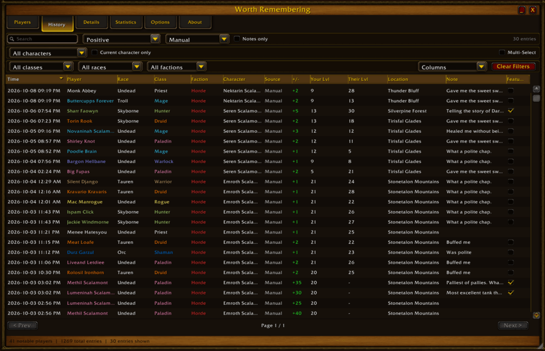This screenshot has width=545, height=351.
Task: Switch to the Statistics tab
Action: click(x=126, y=22)
